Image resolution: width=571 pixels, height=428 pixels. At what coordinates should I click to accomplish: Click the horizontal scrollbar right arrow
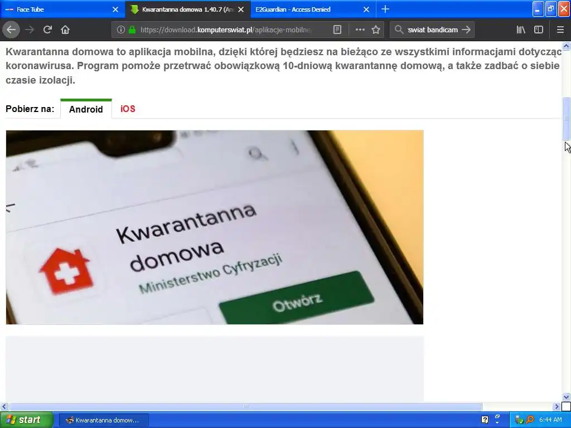557,406
